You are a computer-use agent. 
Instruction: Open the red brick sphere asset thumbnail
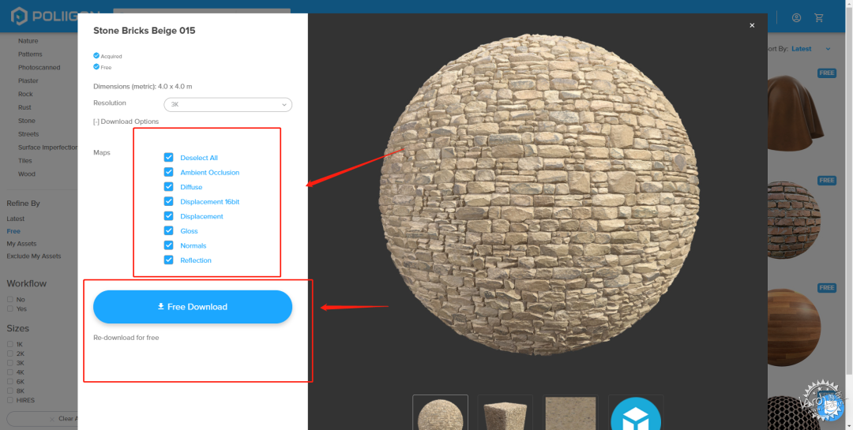tap(795, 220)
